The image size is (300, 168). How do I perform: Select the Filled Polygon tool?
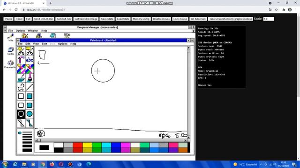(x=30, y=123)
